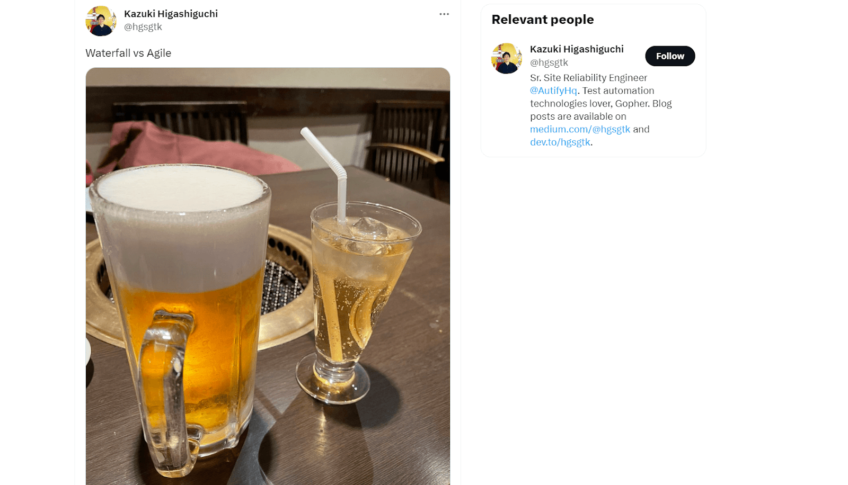Click the @hgsgtk handle under Relevant people
The height and width of the screenshot is (485, 848).
coord(549,62)
